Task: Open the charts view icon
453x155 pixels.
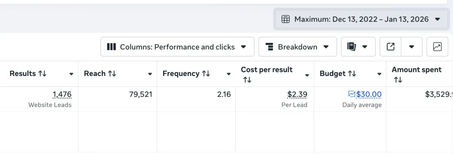Action: 437,47
